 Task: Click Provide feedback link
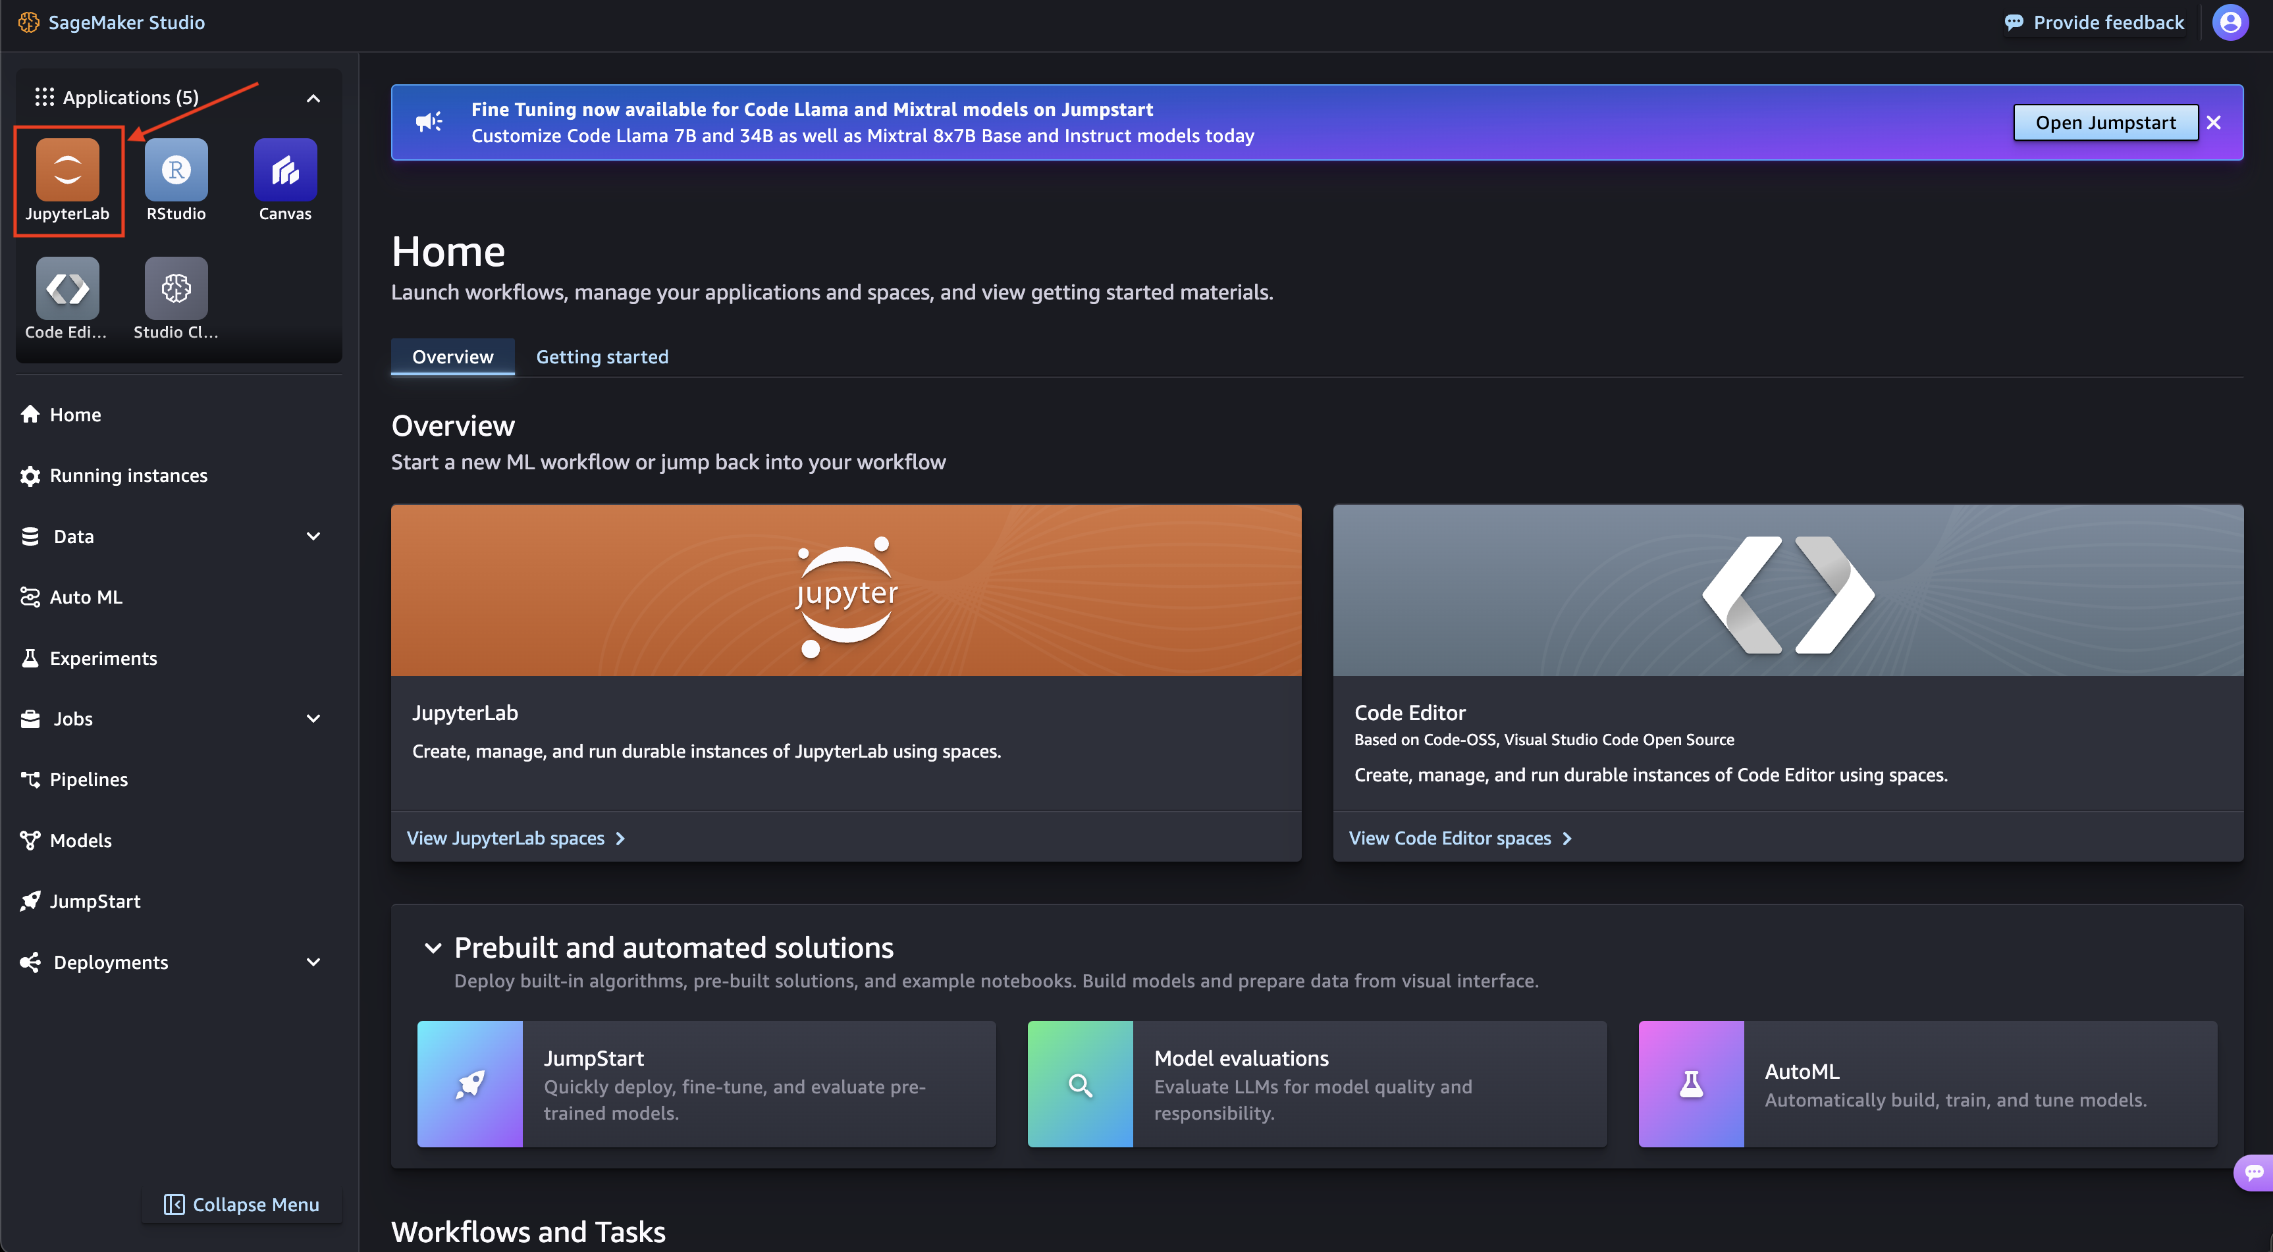point(2094,22)
